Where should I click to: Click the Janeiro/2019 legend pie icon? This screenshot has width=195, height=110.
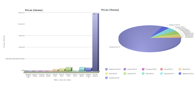tap(125, 69)
